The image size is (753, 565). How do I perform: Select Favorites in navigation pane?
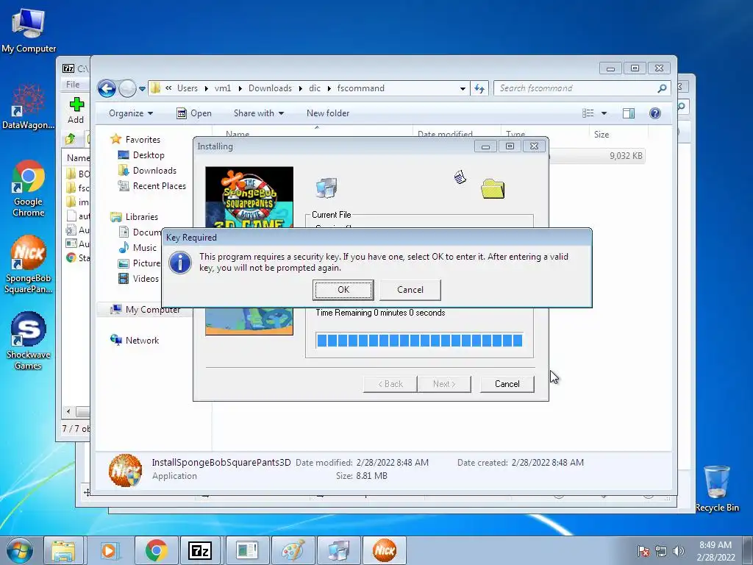(143, 140)
